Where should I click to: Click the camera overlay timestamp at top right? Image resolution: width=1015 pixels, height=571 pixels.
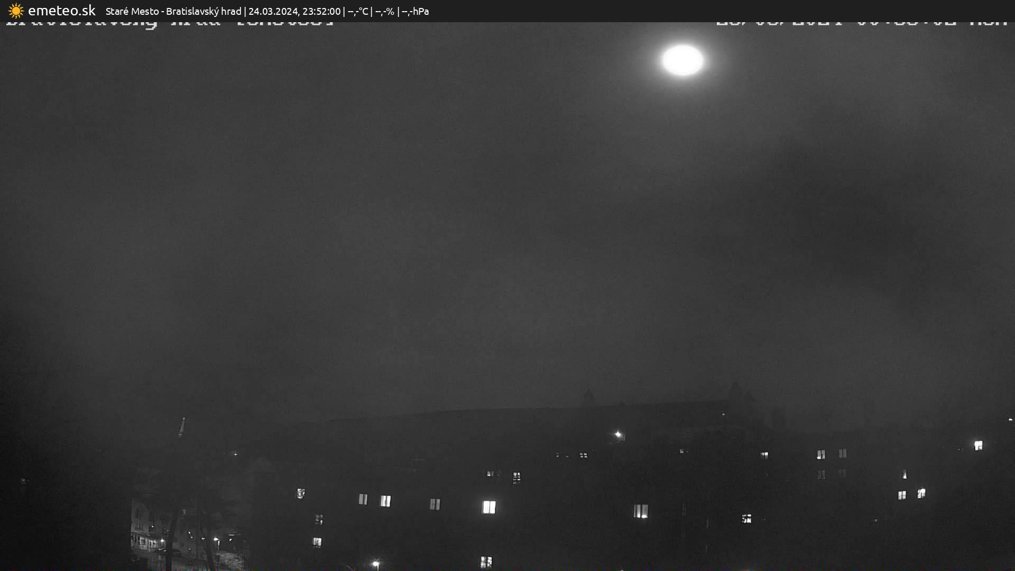[861, 24]
